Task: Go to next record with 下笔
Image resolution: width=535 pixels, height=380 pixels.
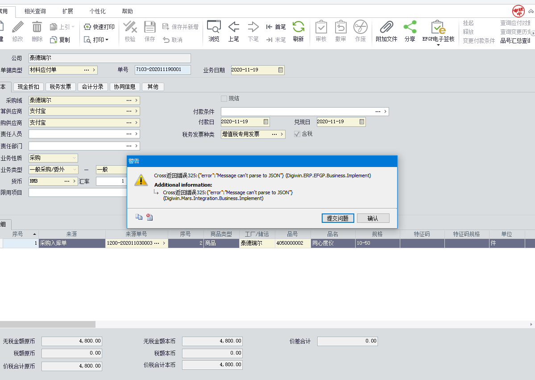Action: click(253, 27)
